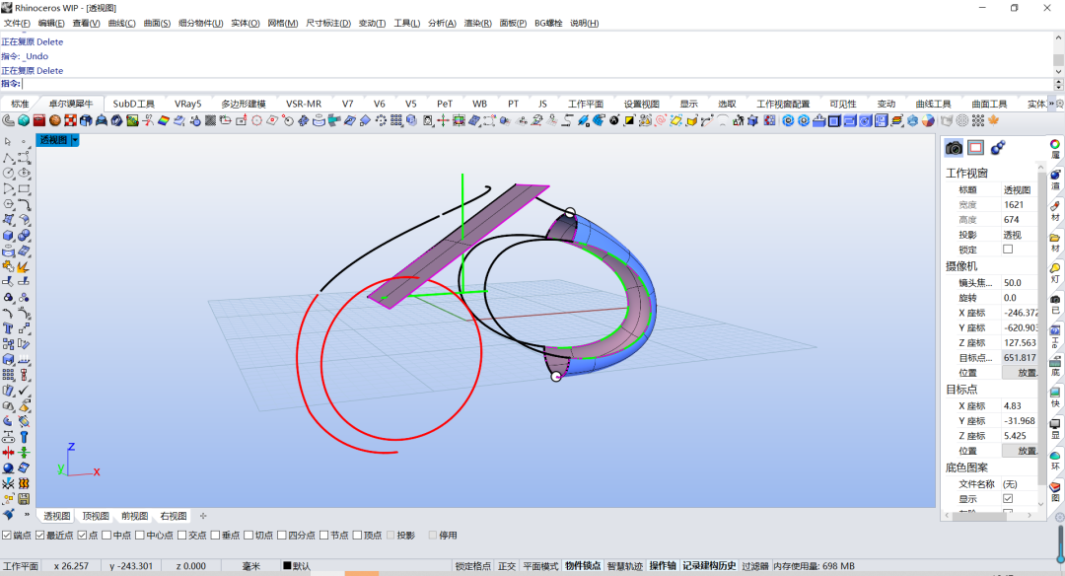Add a new viewport tab with plus
Image resolution: width=1065 pixels, height=576 pixels.
tap(203, 516)
